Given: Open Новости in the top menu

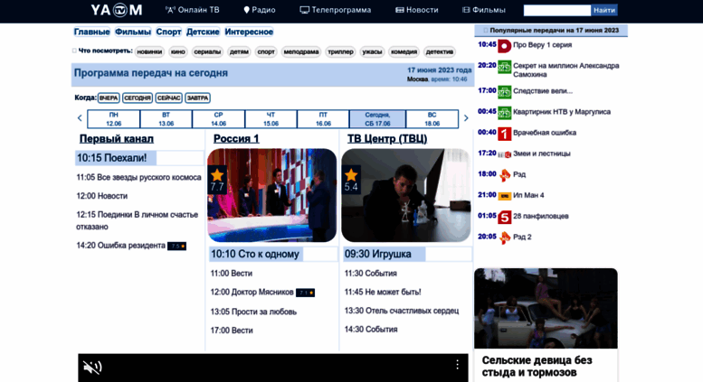Looking at the screenshot, I should [416, 10].
